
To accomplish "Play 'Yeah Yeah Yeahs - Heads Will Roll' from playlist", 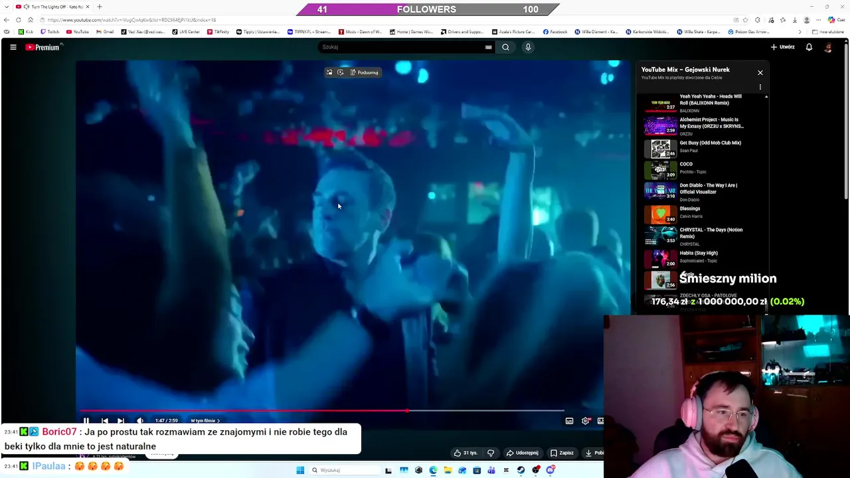I will pyautogui.click(x=703, y=102).
